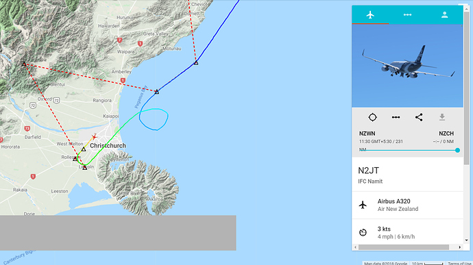Download flight track icon
The height and width of the screenshot is (265, 473).
click(x=442, y=117)
